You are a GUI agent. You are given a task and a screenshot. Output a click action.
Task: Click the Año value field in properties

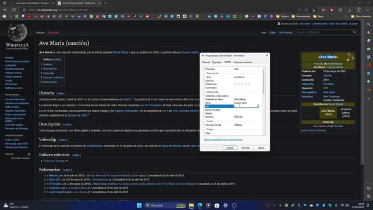click(246, 106)
